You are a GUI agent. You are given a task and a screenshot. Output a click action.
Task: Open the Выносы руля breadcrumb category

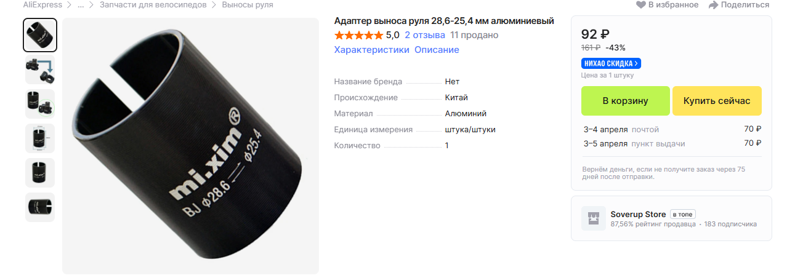click(248, 5)
